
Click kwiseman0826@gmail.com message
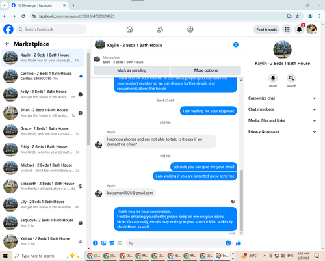(x=130, y=193)
